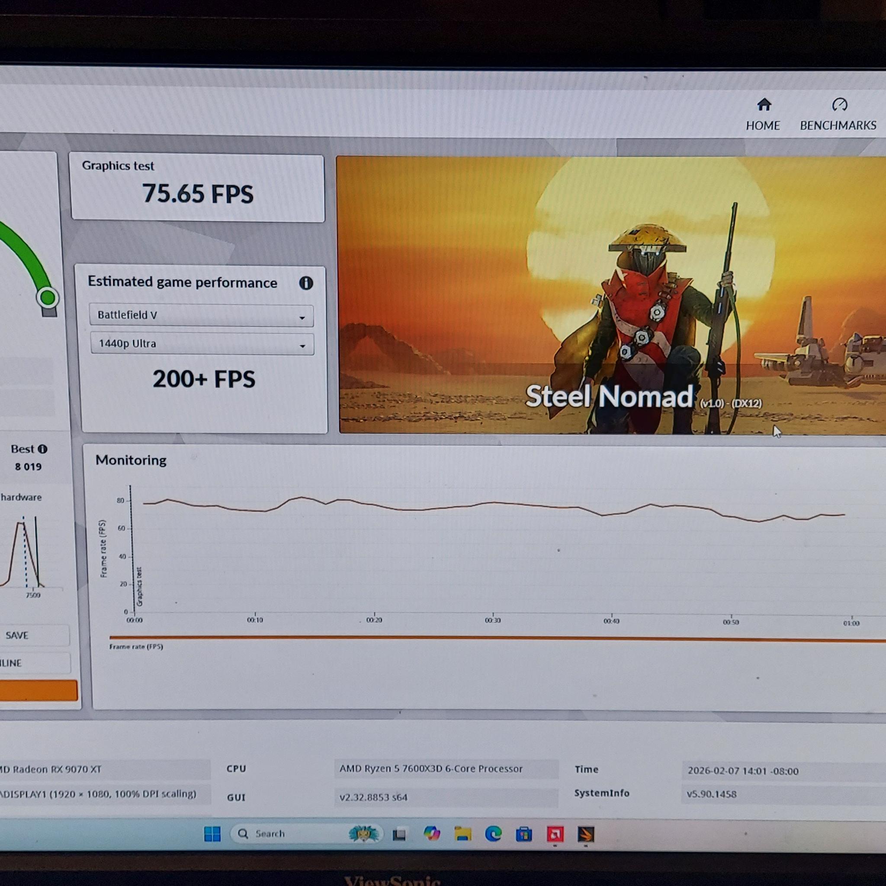The height and width of the screenshot is (886, 886).
Task: Click the orange button below SAVE
Action: [38, 690]
